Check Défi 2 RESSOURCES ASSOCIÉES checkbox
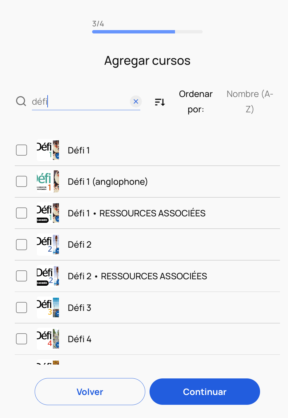This screenshot has width=288, height=418. click(21, 276)
